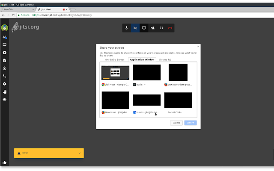
Task: Select the bash window thumbnail
Action: coord(146,72)
